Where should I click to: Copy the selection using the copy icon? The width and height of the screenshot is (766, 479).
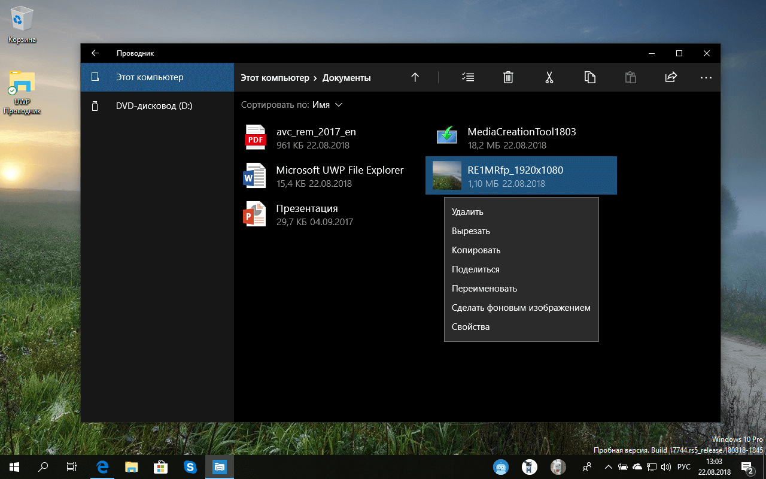[x=589, y=77]
